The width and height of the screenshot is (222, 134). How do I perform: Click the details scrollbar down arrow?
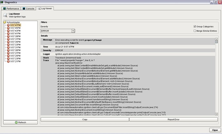217,114
